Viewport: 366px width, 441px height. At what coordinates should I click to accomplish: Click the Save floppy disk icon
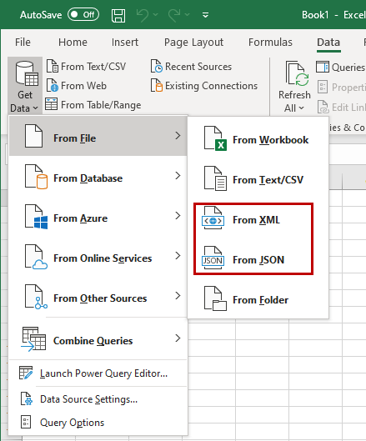(118, 15)
